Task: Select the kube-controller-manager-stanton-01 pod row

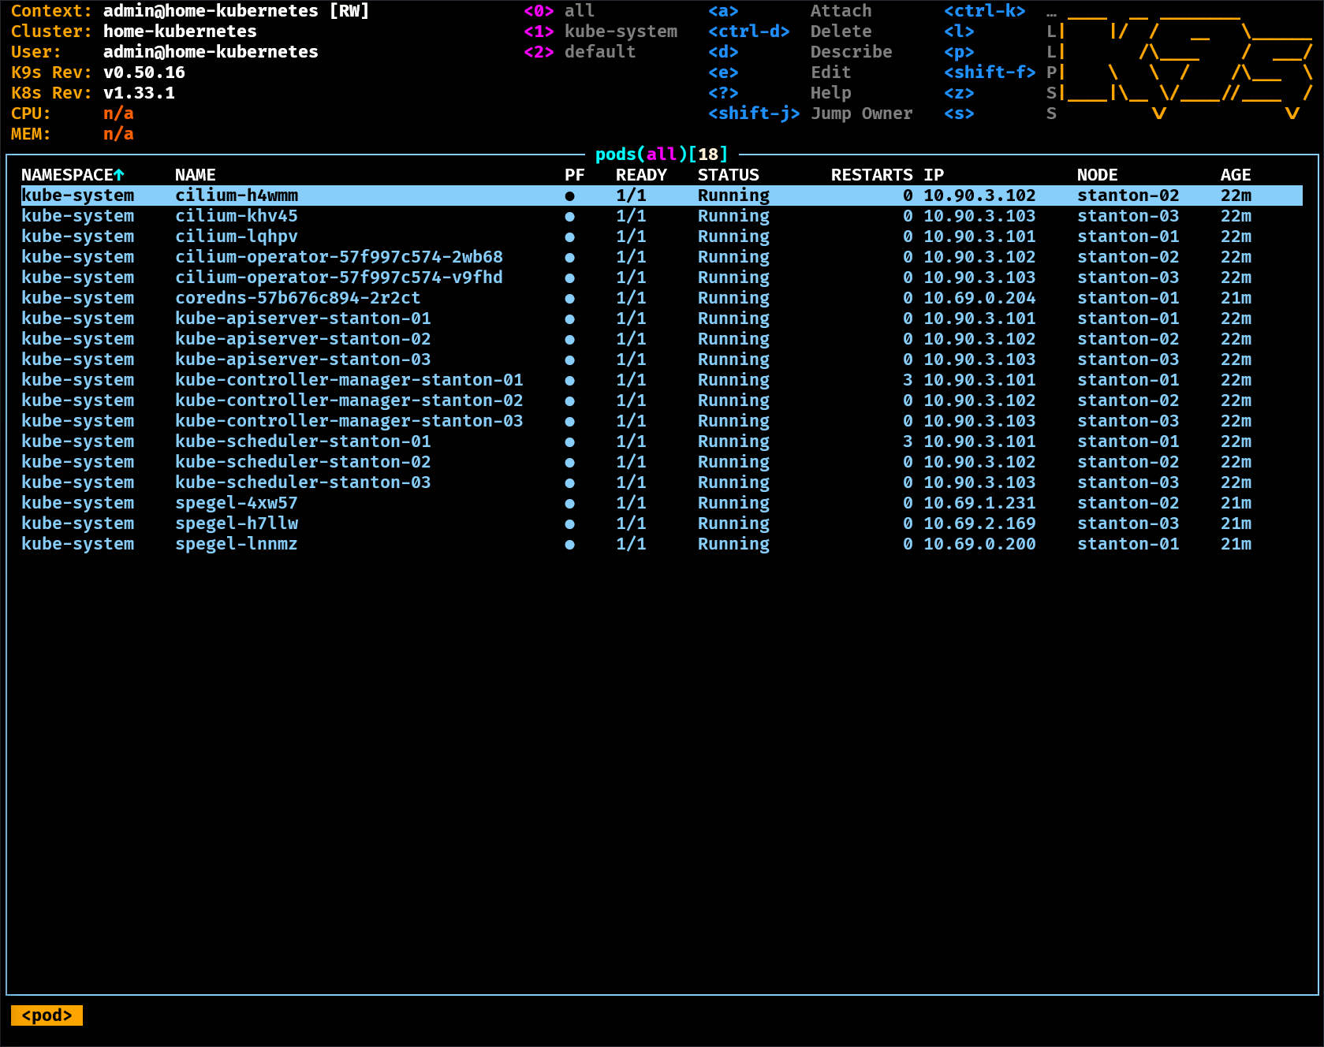Action: point(349,380)
